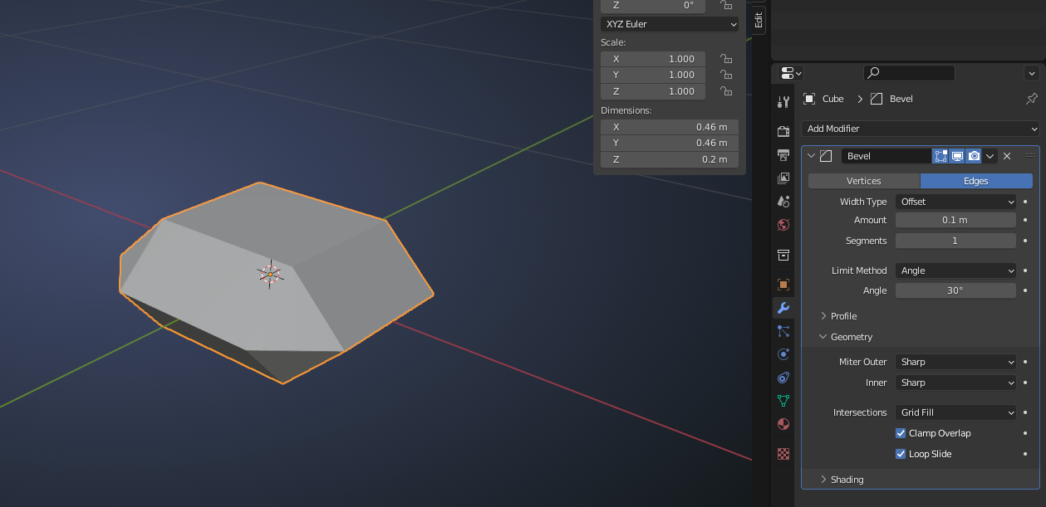Screen dimensions: 1046x507
Task: Open the Tool settings tab icon
Action: (x=783, y=102)
